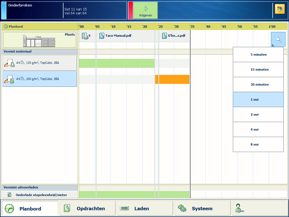Switch to the Opdrachten tab
The image size is (289, 217).
(x=87, y=209)
